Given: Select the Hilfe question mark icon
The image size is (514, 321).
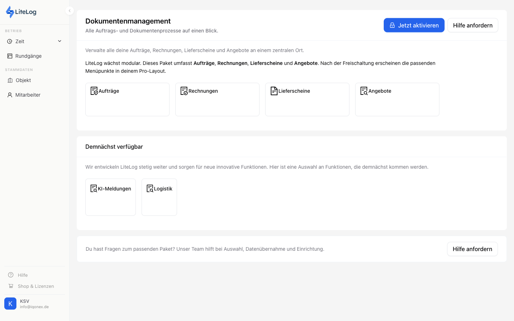Looking at the screenshot, I should point(10,275).
